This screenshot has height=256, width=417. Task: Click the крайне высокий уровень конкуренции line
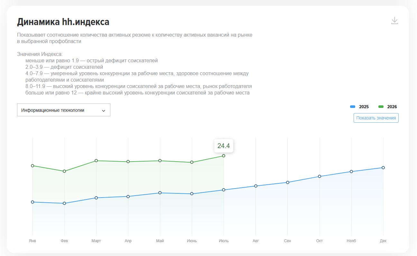(x=138, y=93)
